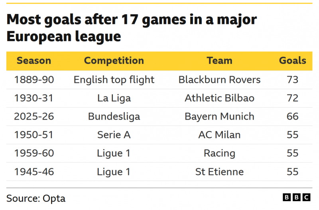The width and height of the screenshot is (319, 210).
Task: Click the chart title heading
Action: click(132, 28)
